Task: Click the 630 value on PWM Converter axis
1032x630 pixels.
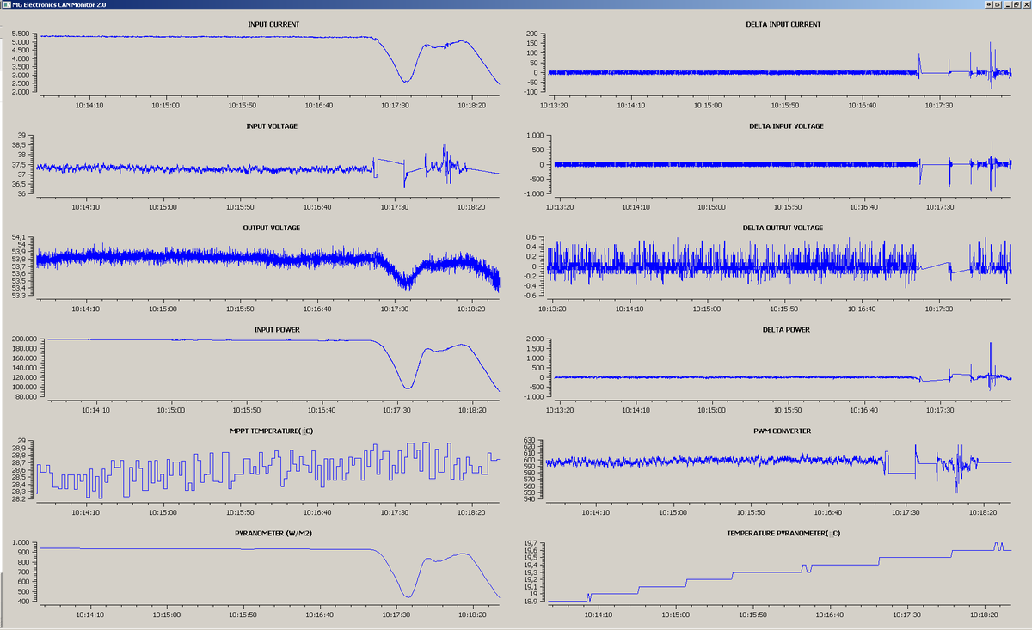Action: [530, 440]
